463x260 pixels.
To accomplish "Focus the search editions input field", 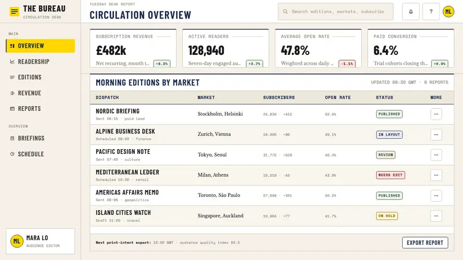I will (336, 12).
